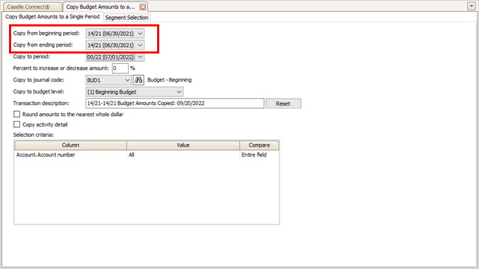Click the Selection criteria label

coord(33,135)
